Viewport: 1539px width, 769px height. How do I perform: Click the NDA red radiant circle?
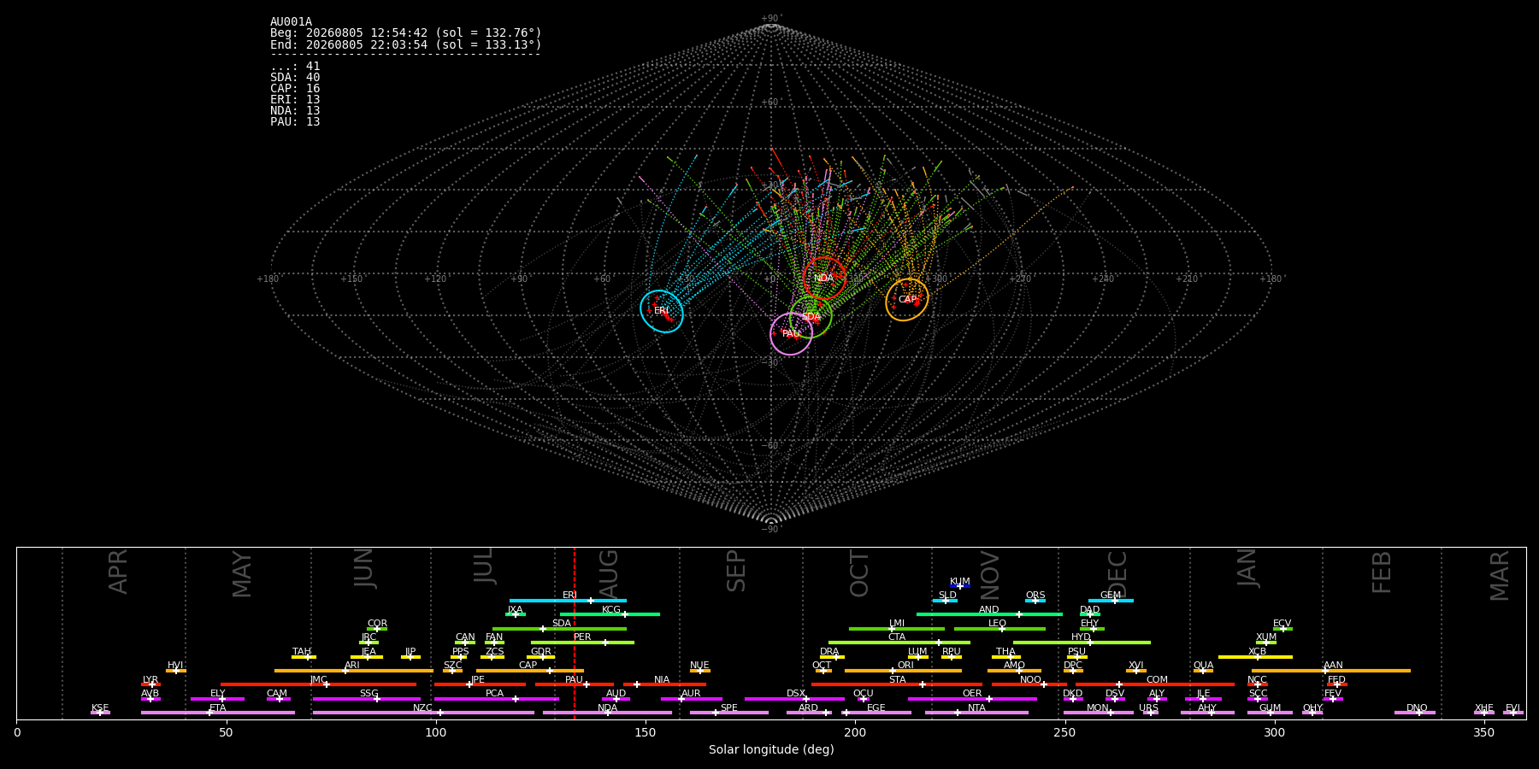click(x=824, y=279)
